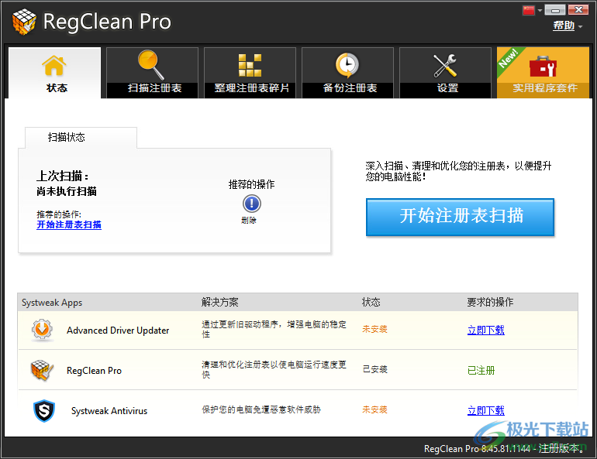
Task: Minimize the RegClean Pro window
Action: tap(554, 10)
